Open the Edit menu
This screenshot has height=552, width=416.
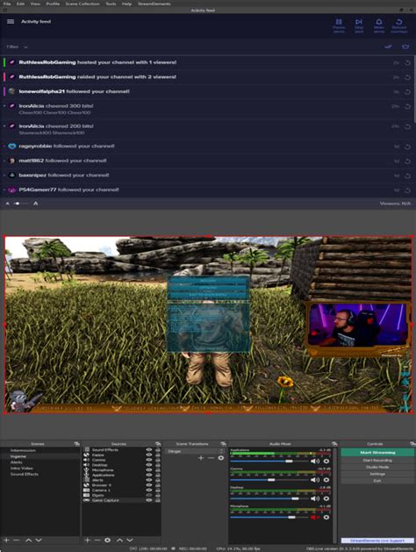tap(20, 4)
